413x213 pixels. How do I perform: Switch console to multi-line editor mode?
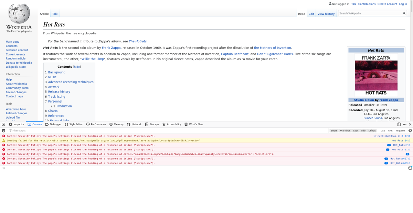[x=410, y=168]
